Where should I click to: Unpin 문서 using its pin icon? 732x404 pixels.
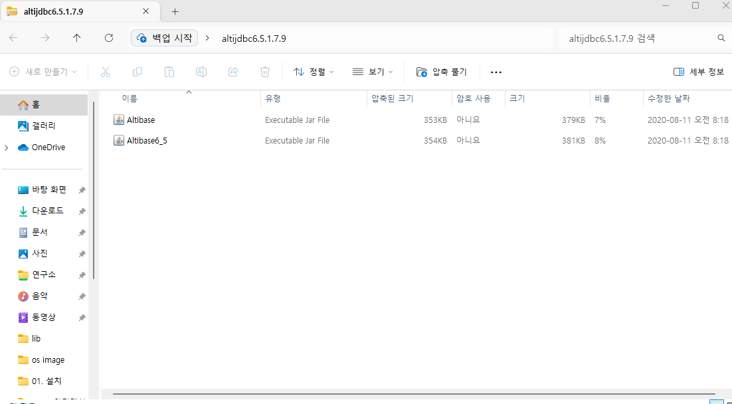tap(82, 233)
